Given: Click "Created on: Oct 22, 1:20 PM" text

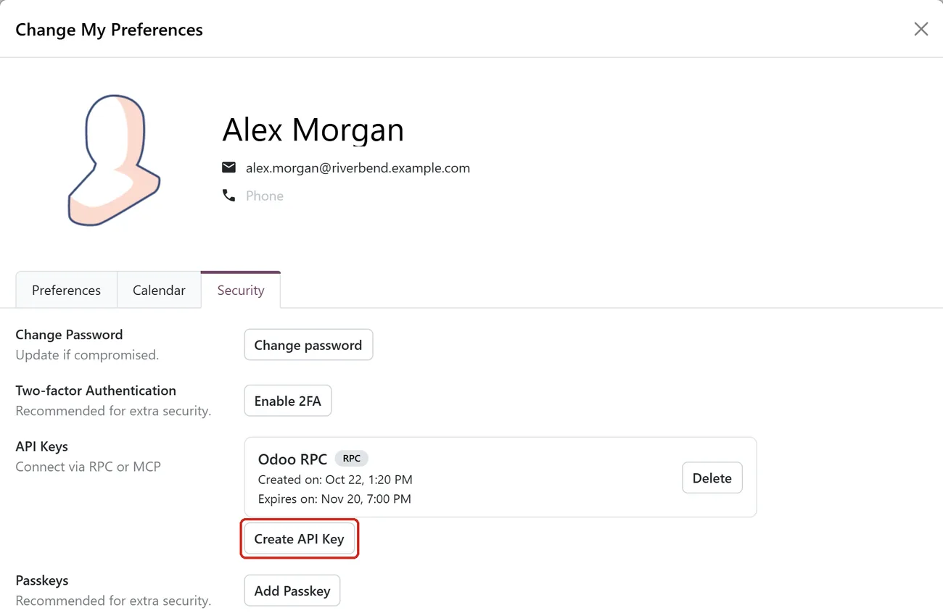Looking at the screenshot, I should (335, 480).
